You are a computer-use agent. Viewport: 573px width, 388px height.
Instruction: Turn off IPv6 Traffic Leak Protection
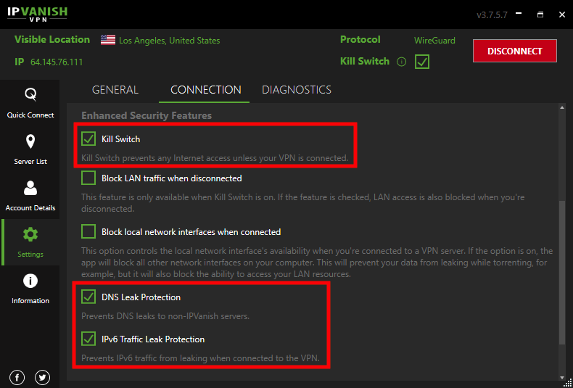tap(88, 339)
